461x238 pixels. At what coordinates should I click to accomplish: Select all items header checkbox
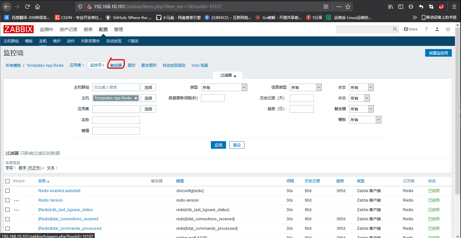click(x=8, y=181)
